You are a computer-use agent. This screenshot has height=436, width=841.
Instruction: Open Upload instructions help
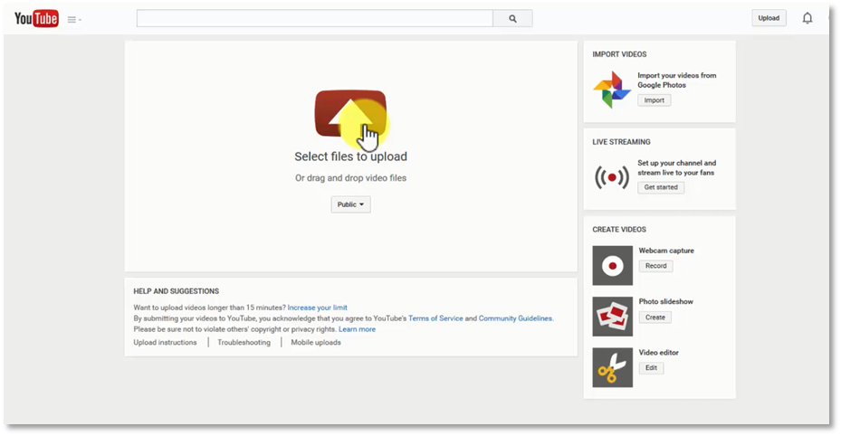(x=165, y=342)
